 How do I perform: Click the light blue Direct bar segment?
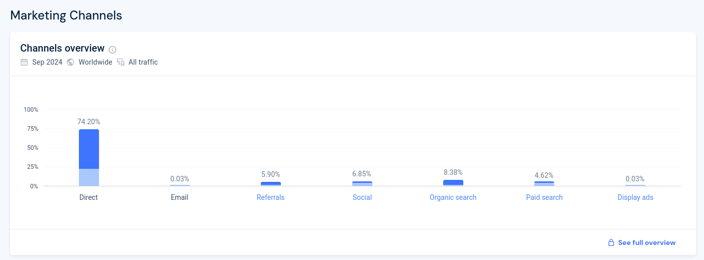click(89, 177)
